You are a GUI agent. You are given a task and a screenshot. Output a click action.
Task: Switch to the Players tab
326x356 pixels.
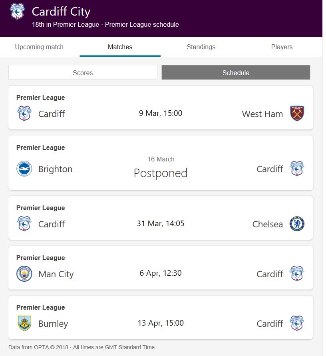pyautogui.click(x=282, y=47)
